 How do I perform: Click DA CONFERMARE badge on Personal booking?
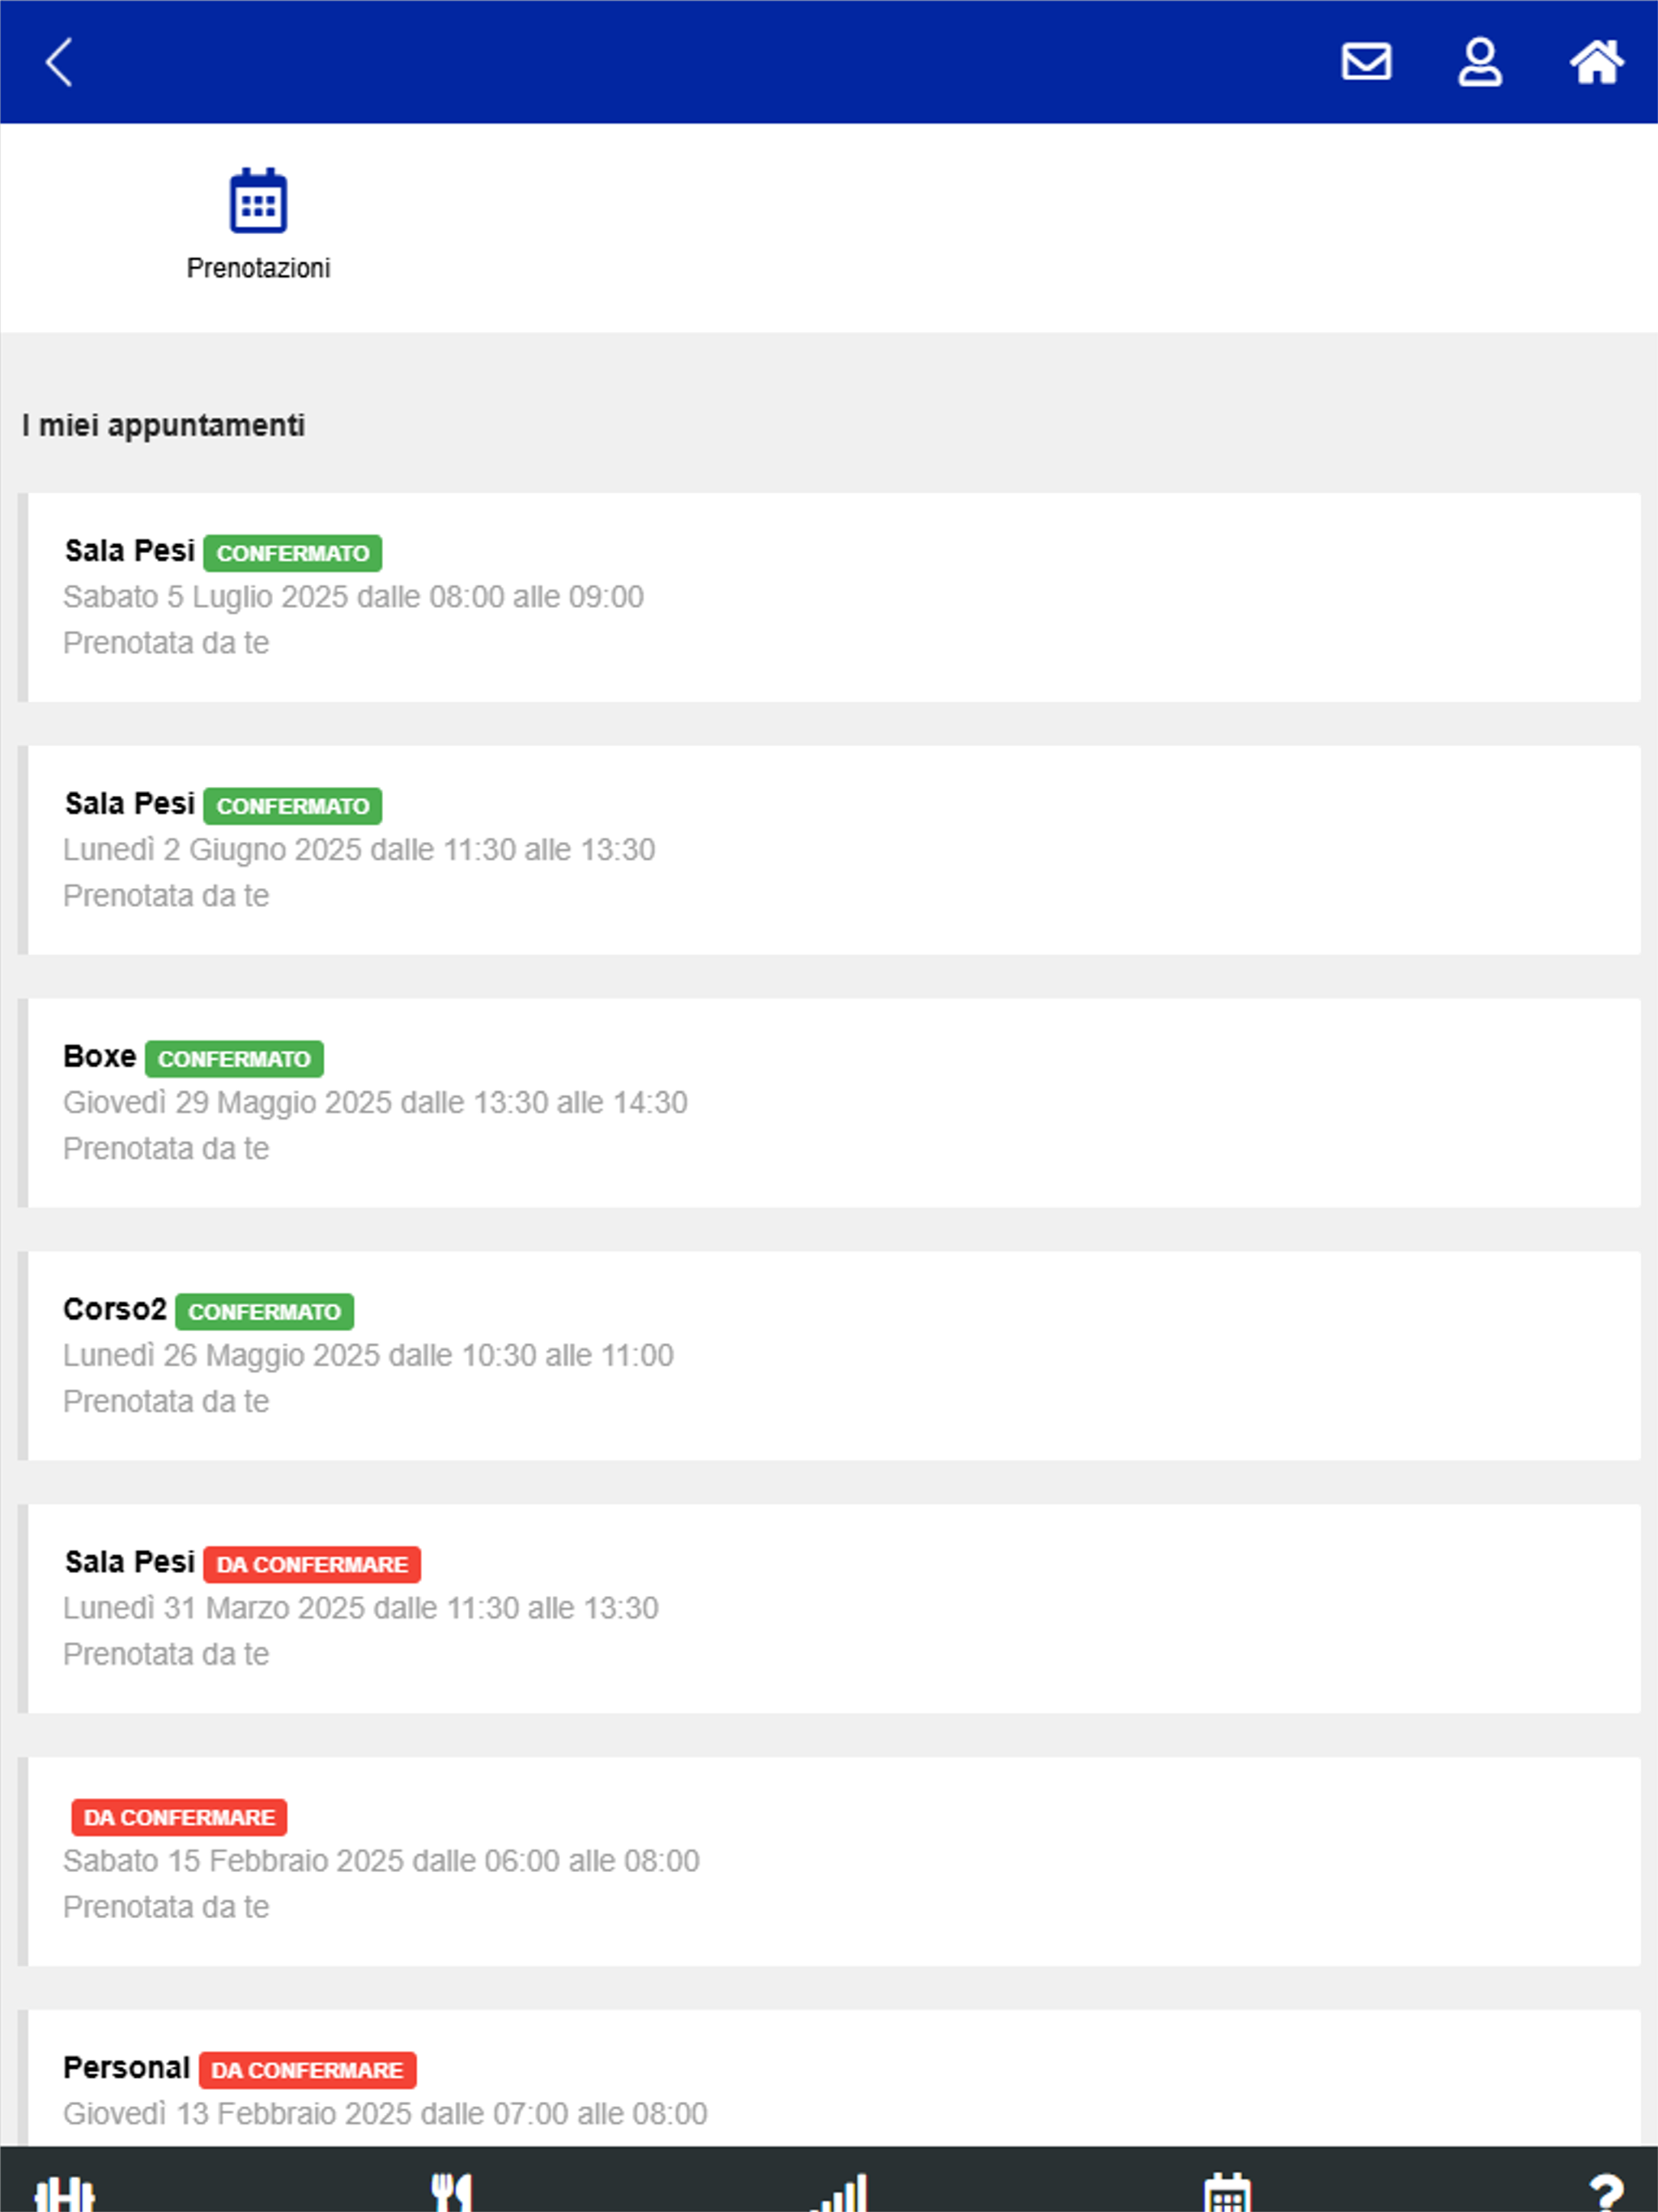(x=307, y=2070)
